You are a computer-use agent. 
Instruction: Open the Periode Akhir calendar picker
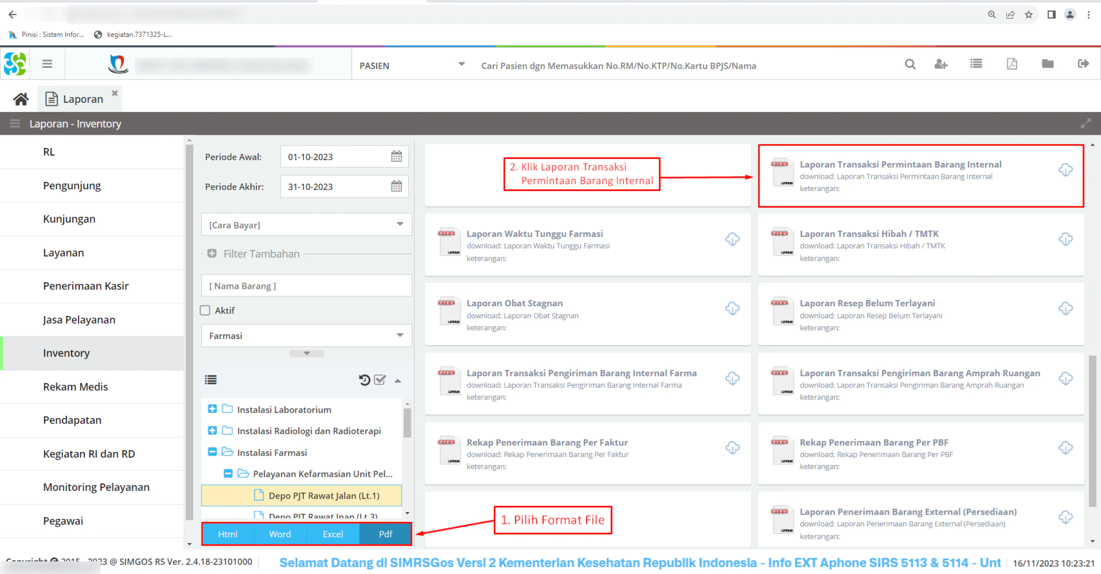click(x=396, y=186)
